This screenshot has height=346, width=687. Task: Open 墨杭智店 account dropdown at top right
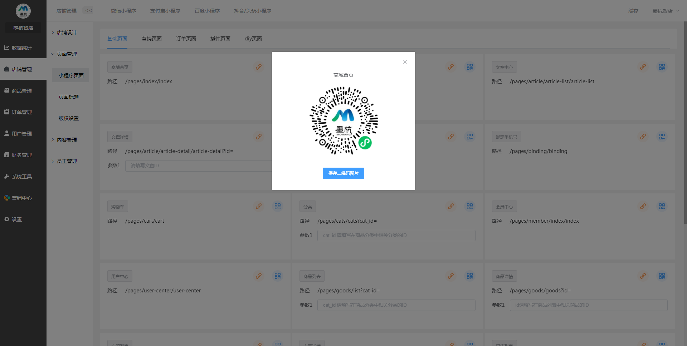pyautogui.click(x=666, y=11)
